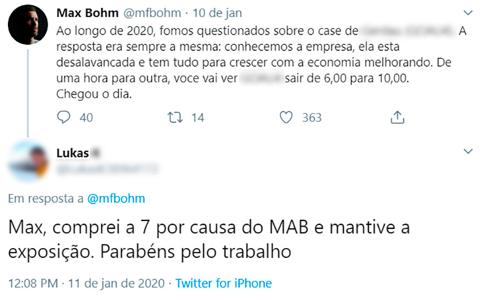Click the Lukas display name
481x302 pixels.
coord(72,153)
